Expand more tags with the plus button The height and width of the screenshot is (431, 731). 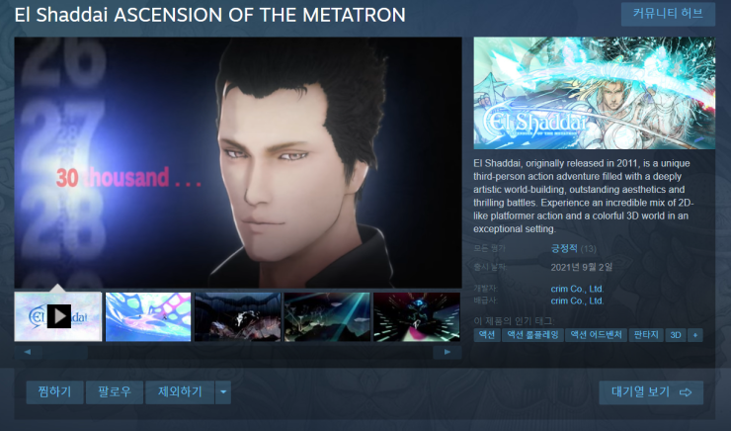(695, 335)
